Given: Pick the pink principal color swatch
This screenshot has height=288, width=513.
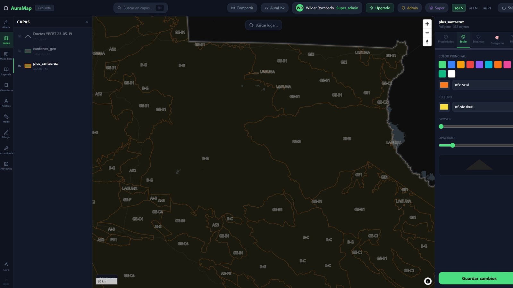Looking at the screenshot, I should (507, 65).
